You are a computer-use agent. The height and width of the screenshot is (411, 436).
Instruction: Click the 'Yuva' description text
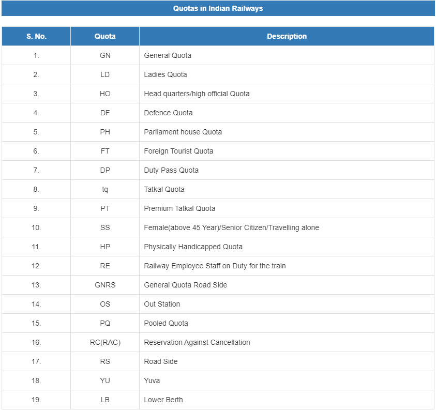coord(152,380)
